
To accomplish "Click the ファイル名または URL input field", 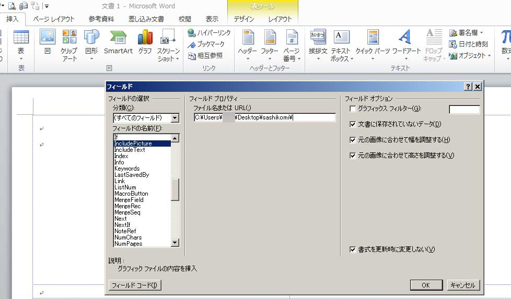I will pyautogui.click(x=264, y=117).
